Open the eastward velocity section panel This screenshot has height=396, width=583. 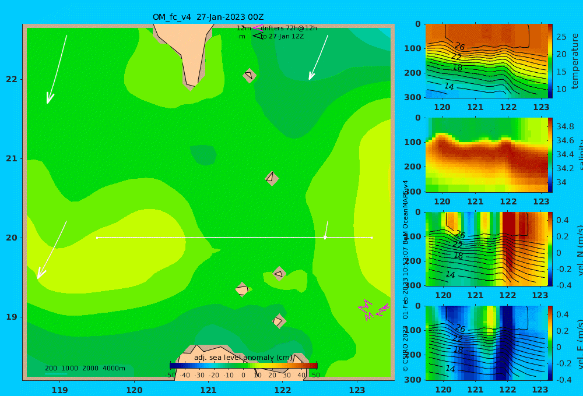coord(486,343)
